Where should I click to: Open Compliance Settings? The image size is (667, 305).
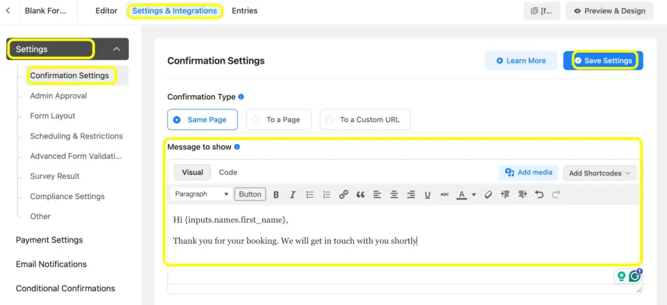[67, 196]
